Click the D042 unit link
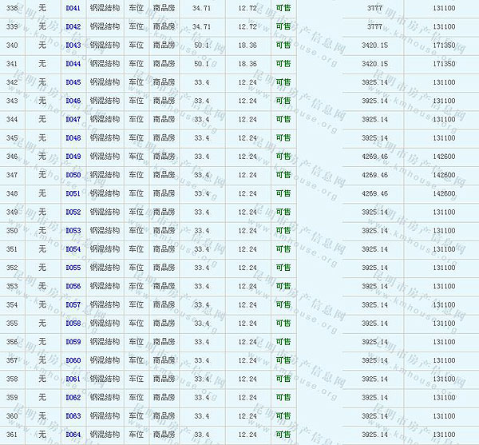Viewport: 479px width, 445px height. [x=73, y=26]
